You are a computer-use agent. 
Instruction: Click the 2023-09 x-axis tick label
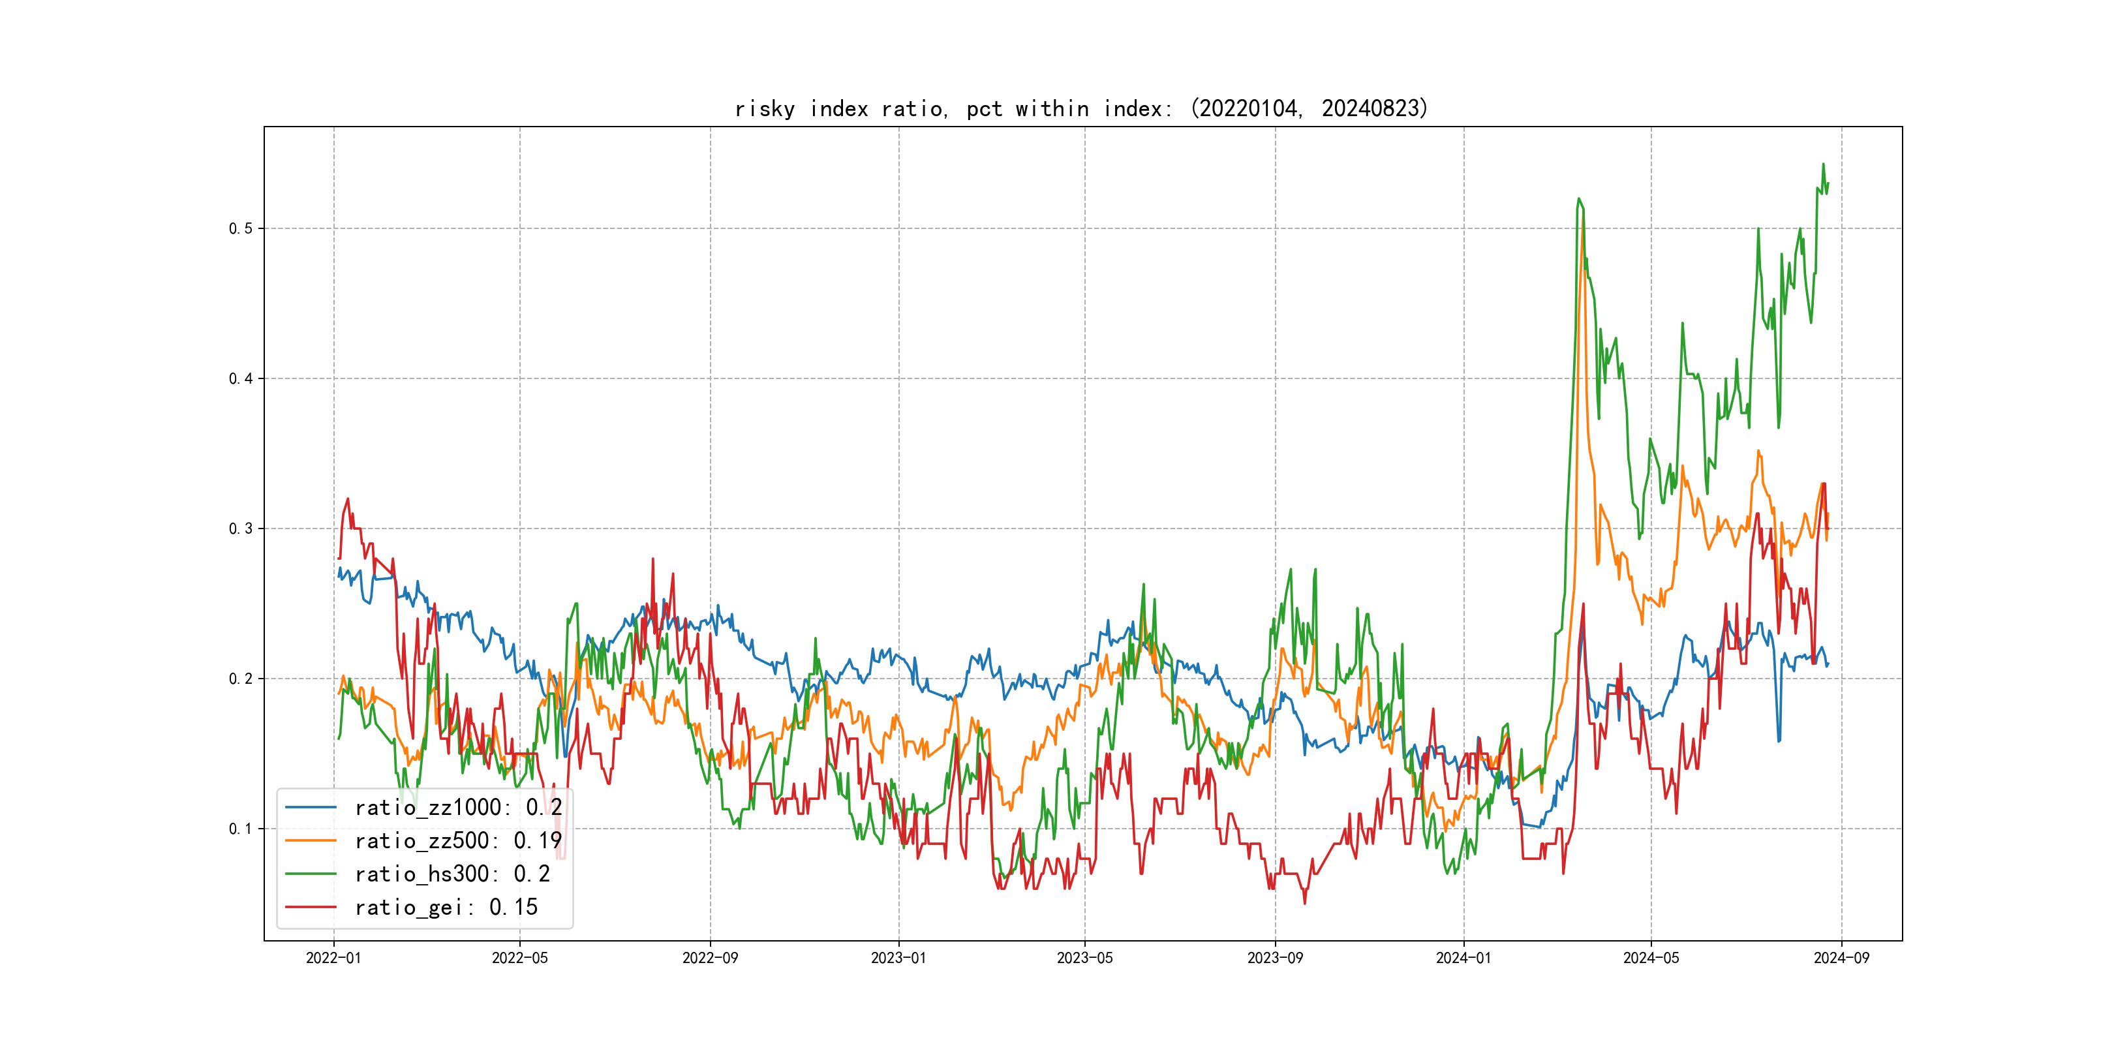click(1276, 958)
